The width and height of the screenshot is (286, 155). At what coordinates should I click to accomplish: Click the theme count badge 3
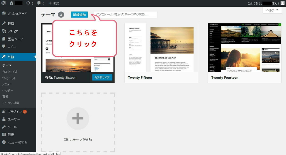point(61,15)
